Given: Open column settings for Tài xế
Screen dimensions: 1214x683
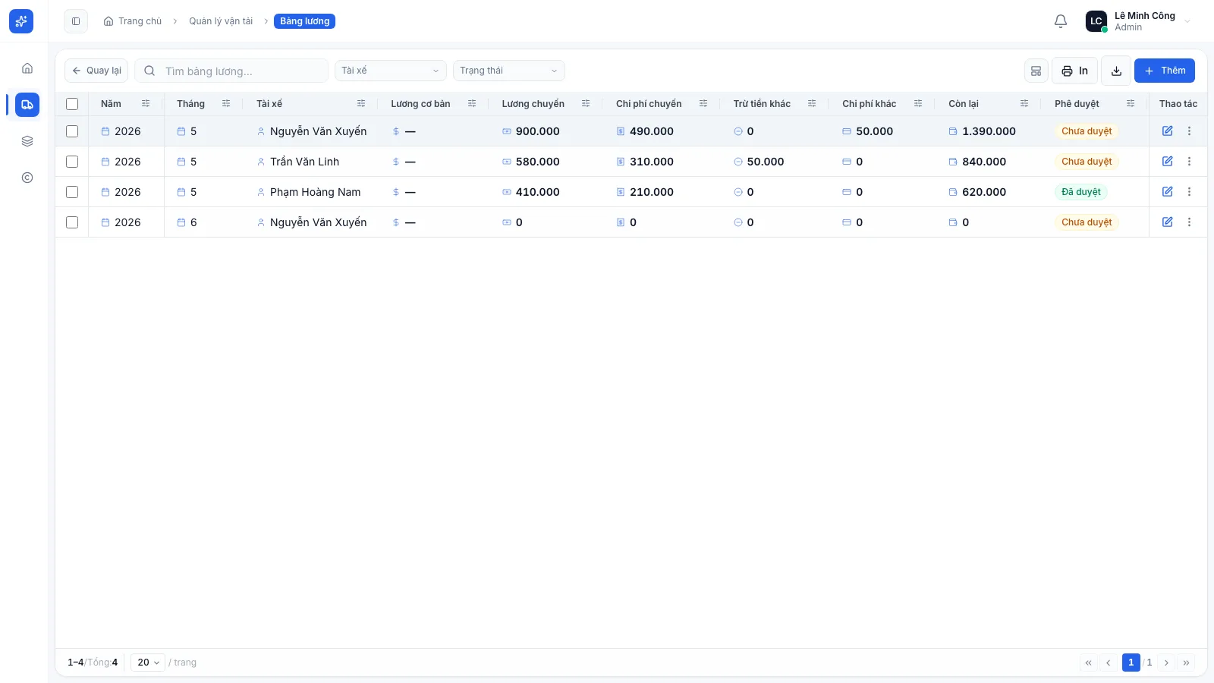Looking at the screenshot, I should (x=361, y=104).
